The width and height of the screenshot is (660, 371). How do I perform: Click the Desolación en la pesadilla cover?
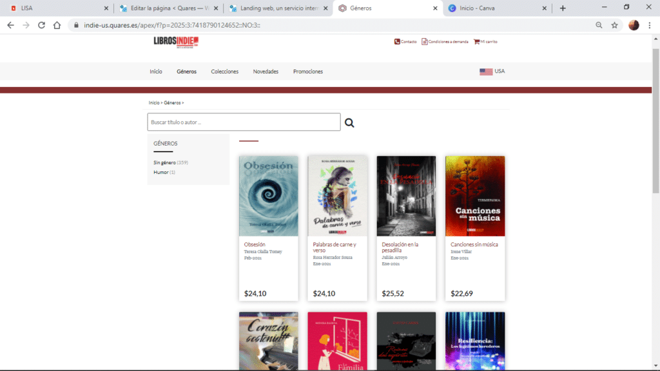(406, 196)
